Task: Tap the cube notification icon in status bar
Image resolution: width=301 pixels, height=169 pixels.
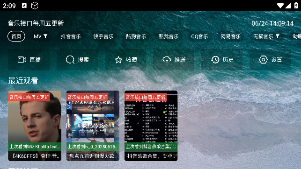Action: [35, 6]
